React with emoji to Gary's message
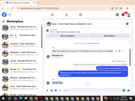The height and width of the screenshot is (101, 135). click(116, 51)
